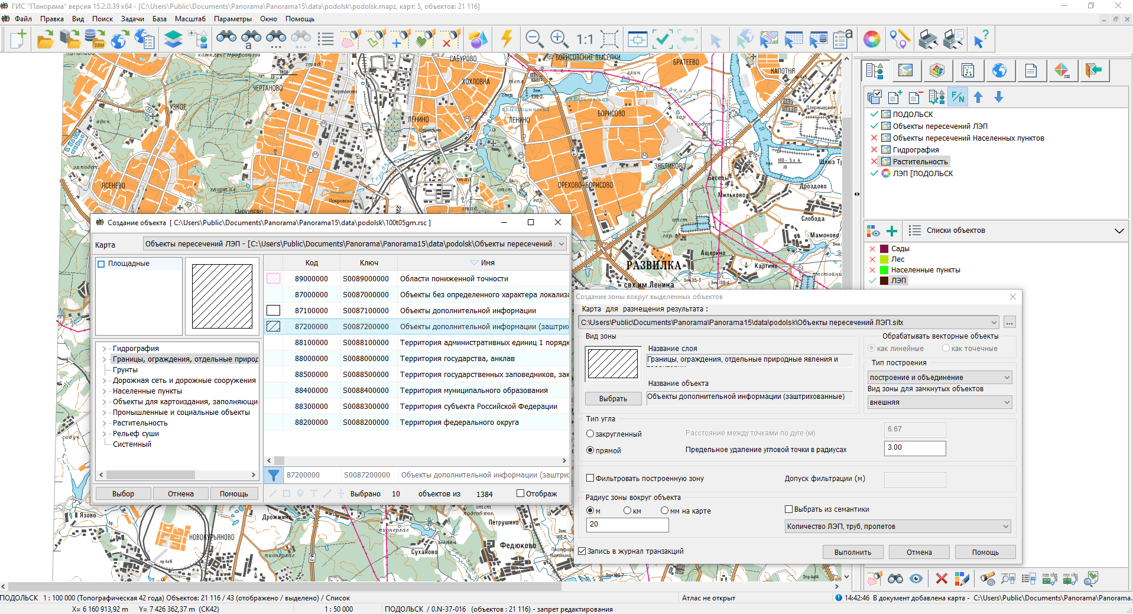Open map folder icon in main toolbar
The width and height of the screenshot is (1133, 614).
click(45, 39)
